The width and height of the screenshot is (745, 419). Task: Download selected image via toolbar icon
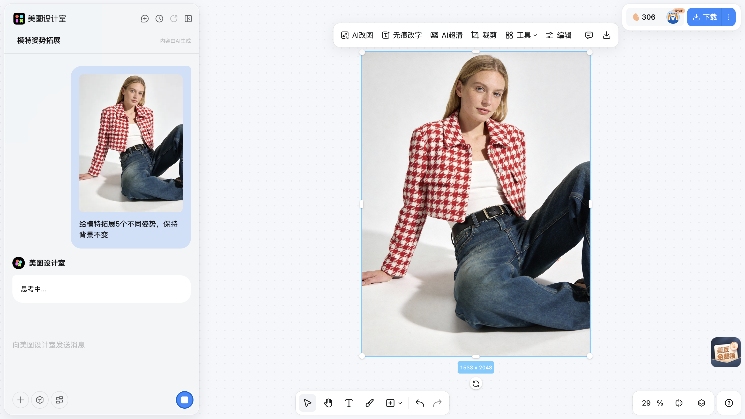point(606,35)
